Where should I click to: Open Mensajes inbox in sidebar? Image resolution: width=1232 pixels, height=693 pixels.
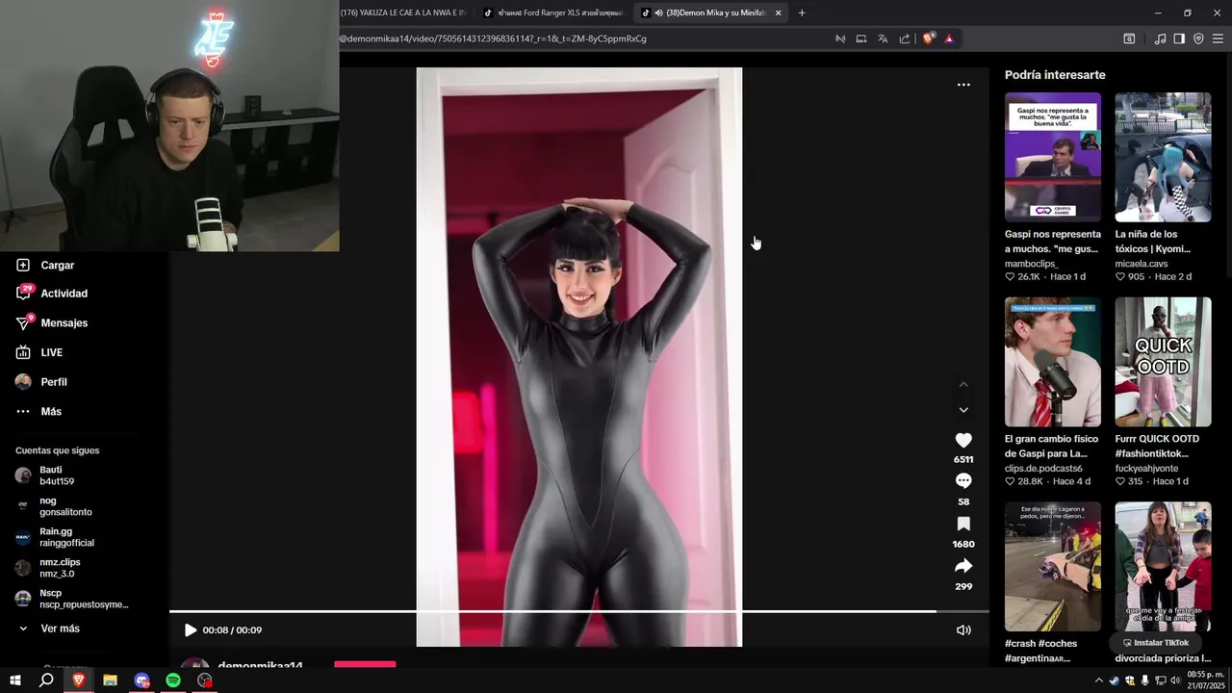(x=52, y=323)
